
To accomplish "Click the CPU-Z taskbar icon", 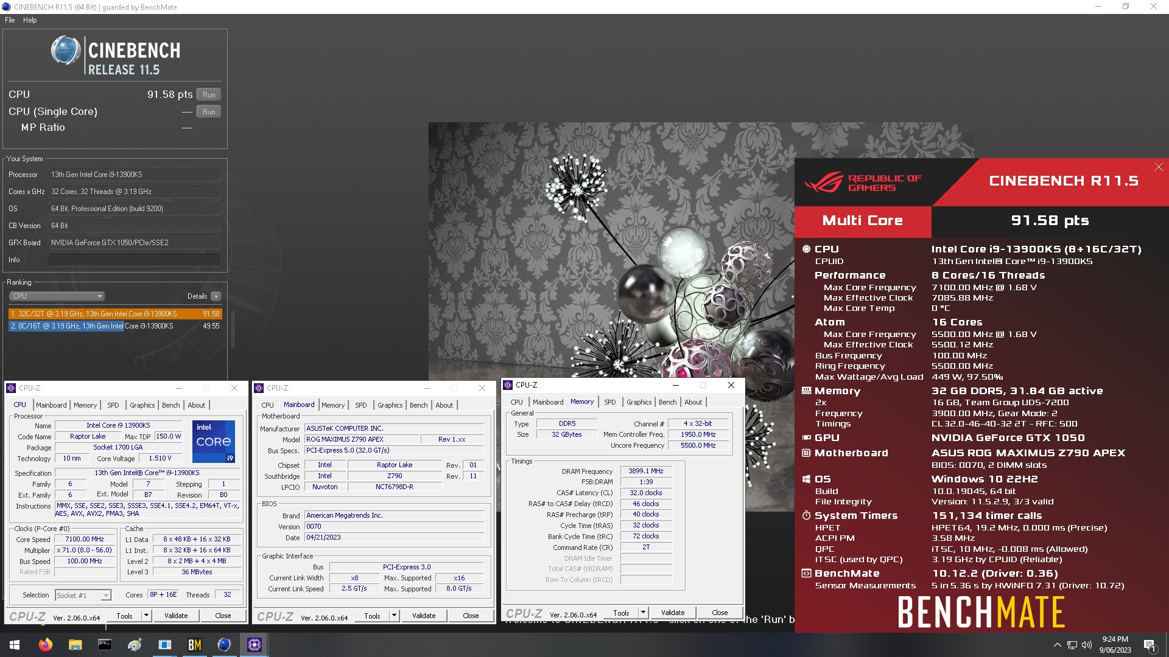I will click(255, 645).
